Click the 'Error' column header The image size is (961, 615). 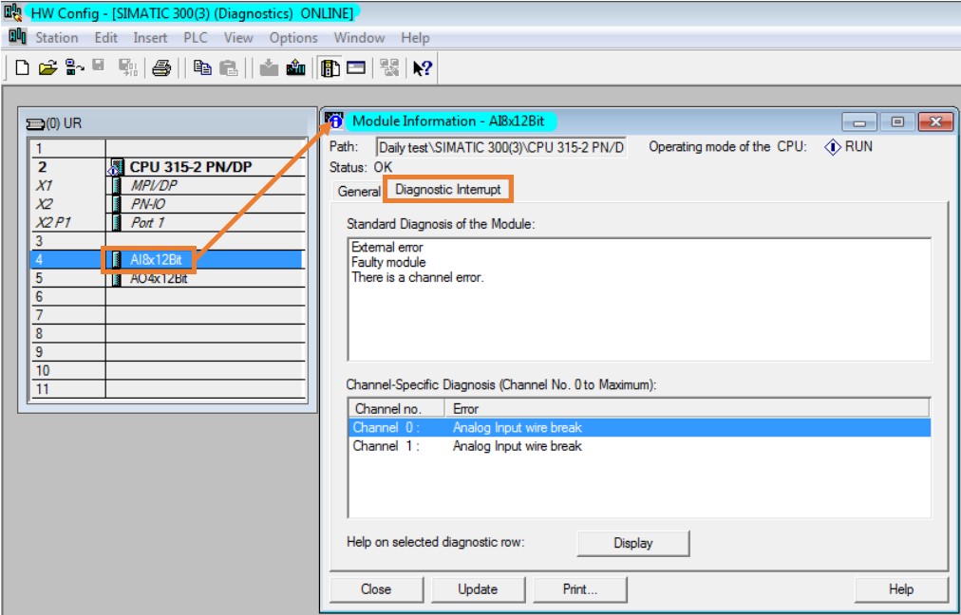(688, 408)
